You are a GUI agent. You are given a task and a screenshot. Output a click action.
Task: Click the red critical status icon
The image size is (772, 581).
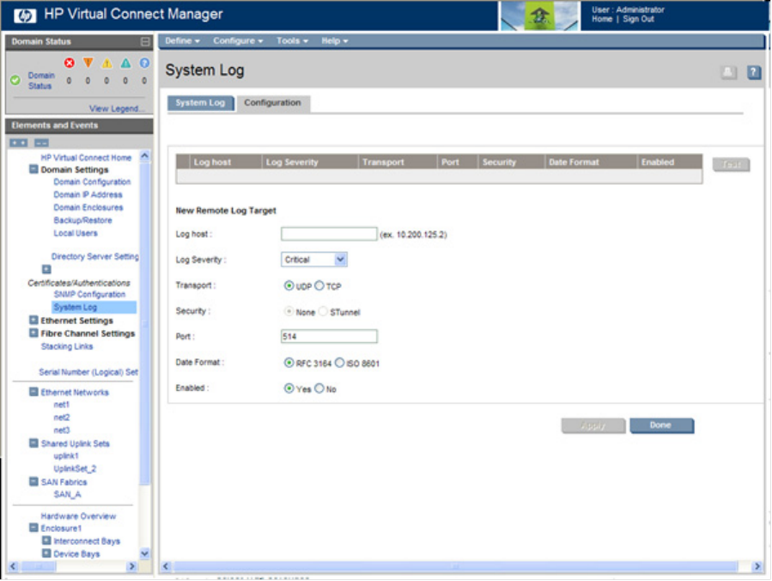[70, 64]
